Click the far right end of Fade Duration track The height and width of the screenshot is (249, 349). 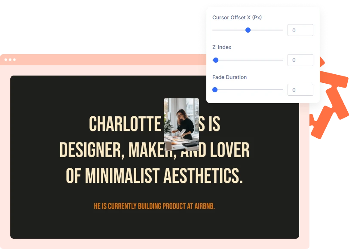pyautogui.click(x=282, y=90)
